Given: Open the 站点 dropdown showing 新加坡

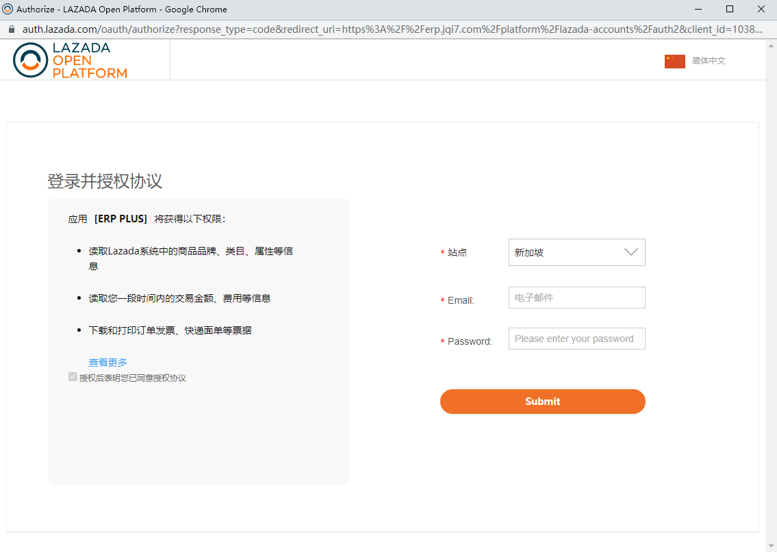Looking at the screenshot, I should click(x=577, y=252).
